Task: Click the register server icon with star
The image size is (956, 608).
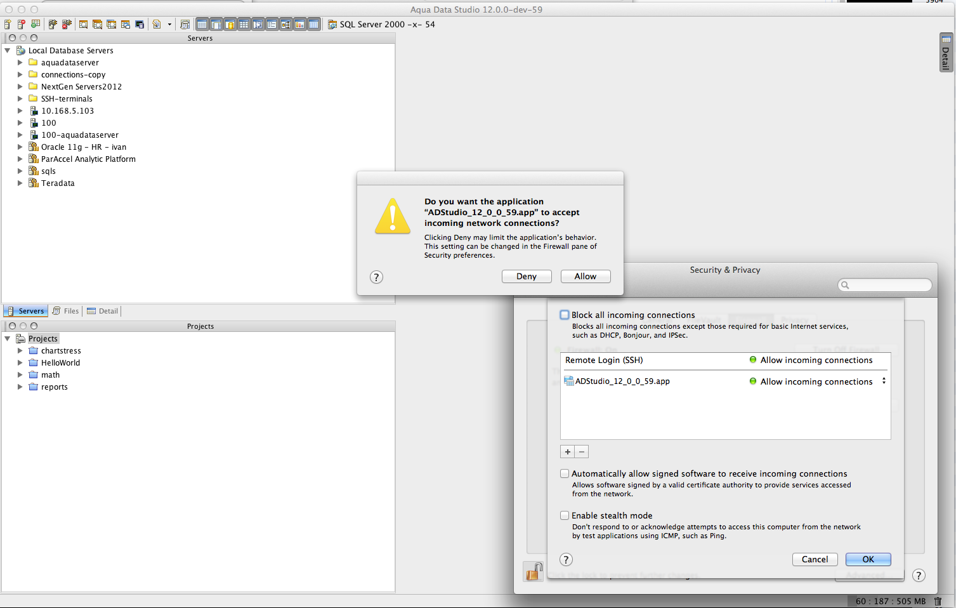Action: tap(8, 24)
